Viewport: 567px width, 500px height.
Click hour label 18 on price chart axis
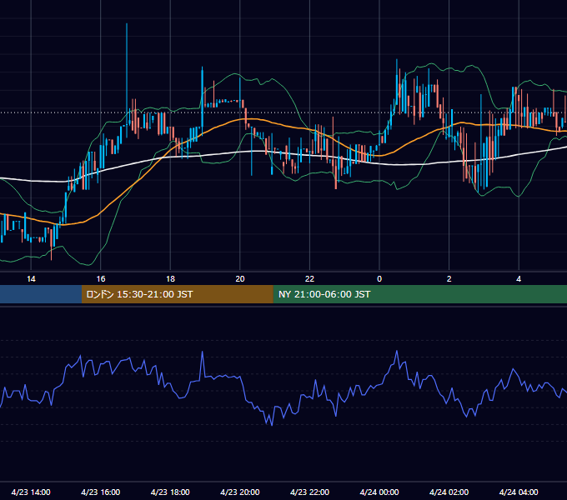click(x=170, y=279)
